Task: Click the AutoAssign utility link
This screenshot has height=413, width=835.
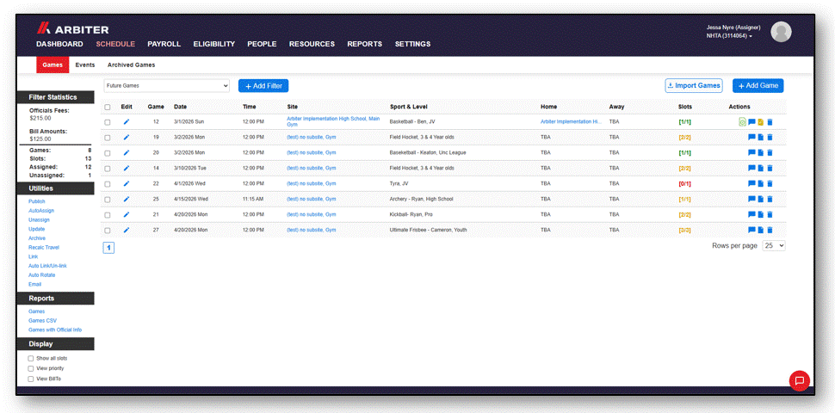Action: [41, 211]
